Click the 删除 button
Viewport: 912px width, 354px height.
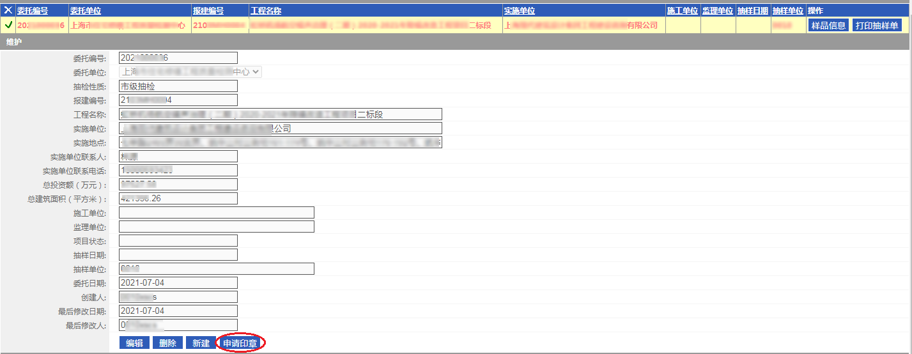pos(167,343)
